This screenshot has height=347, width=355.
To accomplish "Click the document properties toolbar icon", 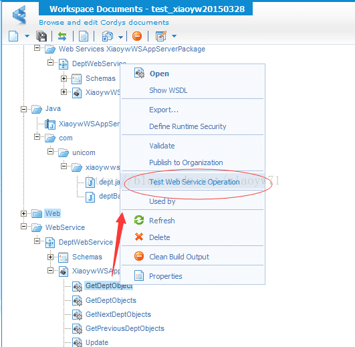I will (84, 36).
